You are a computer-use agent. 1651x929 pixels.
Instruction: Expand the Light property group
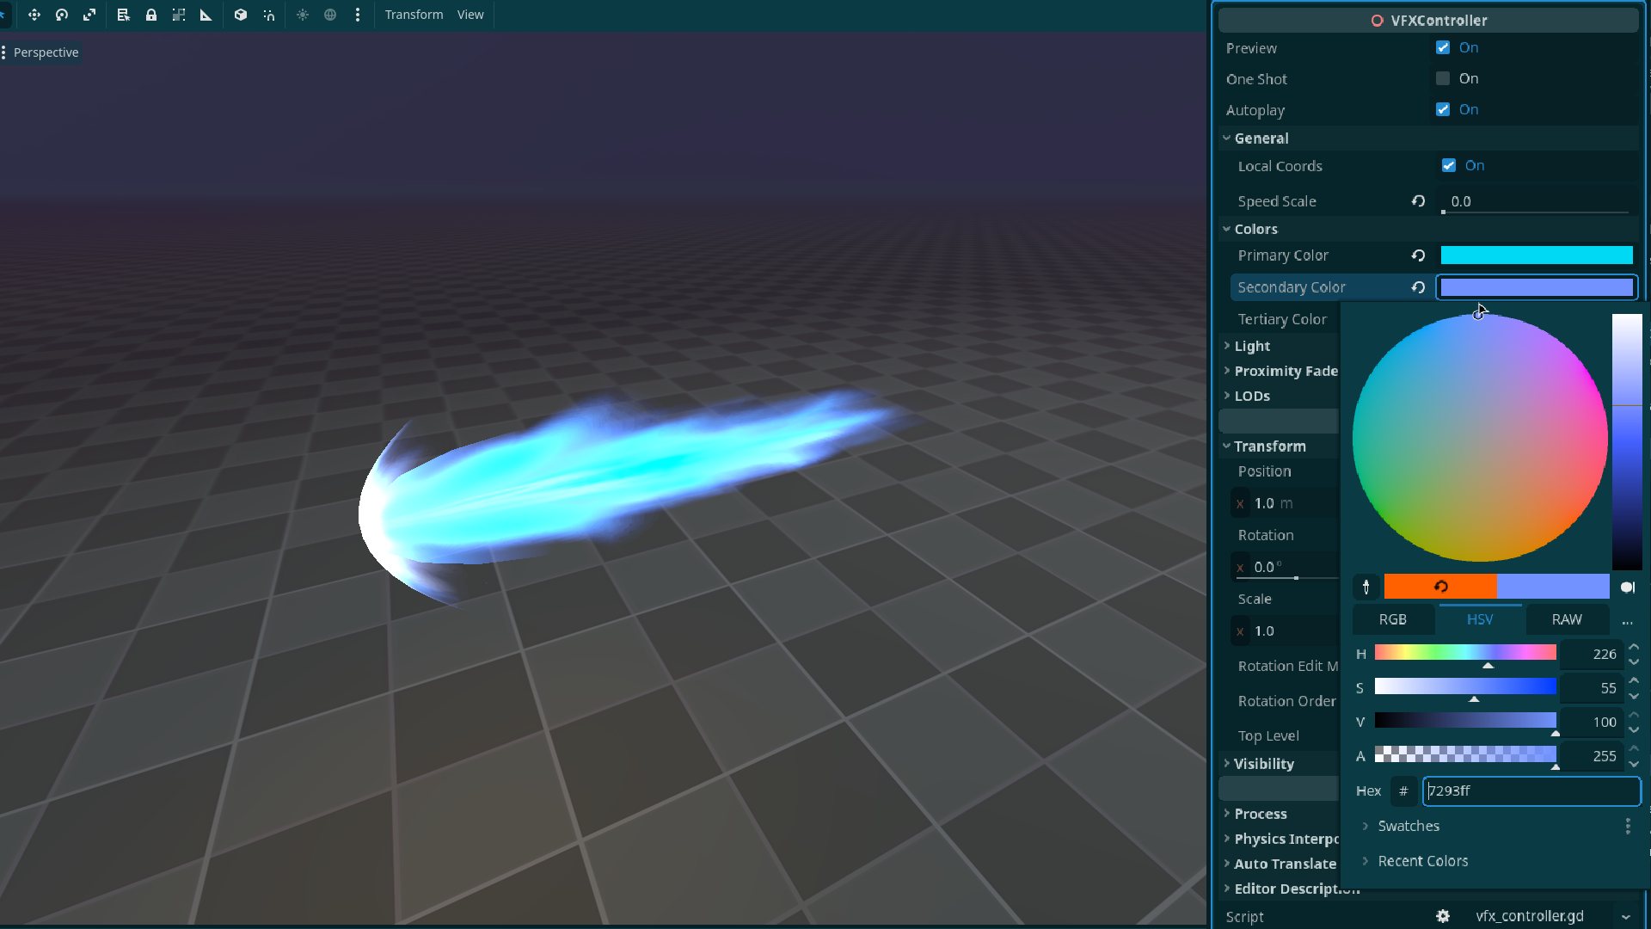pos(1252,346)
